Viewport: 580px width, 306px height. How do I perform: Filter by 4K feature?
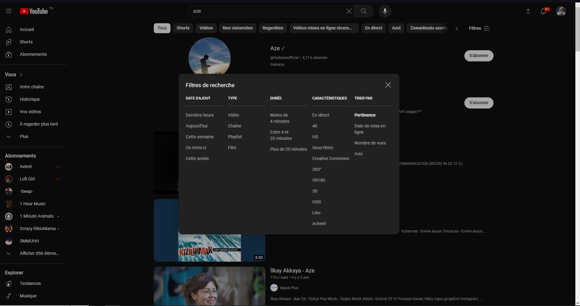coord(315,126)
